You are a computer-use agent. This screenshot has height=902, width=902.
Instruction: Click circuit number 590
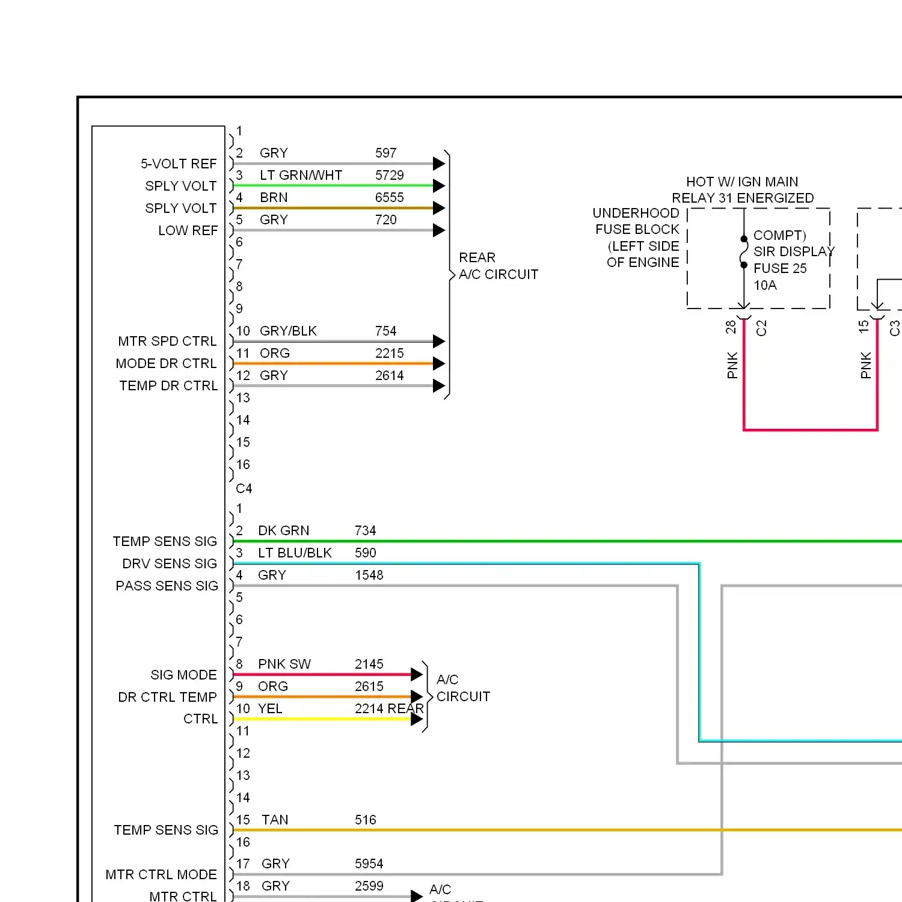(366, 553)
